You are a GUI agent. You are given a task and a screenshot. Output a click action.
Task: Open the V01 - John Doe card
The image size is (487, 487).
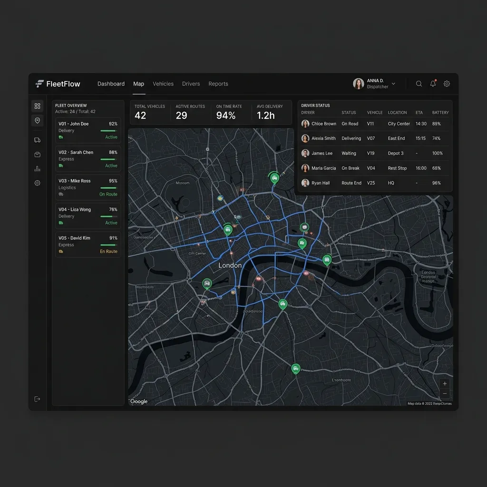(88, 130)
